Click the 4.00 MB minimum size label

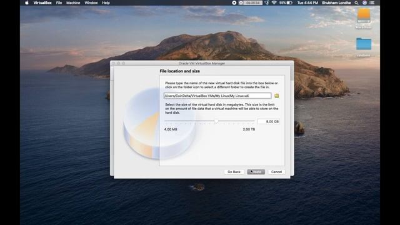point(171,129)
